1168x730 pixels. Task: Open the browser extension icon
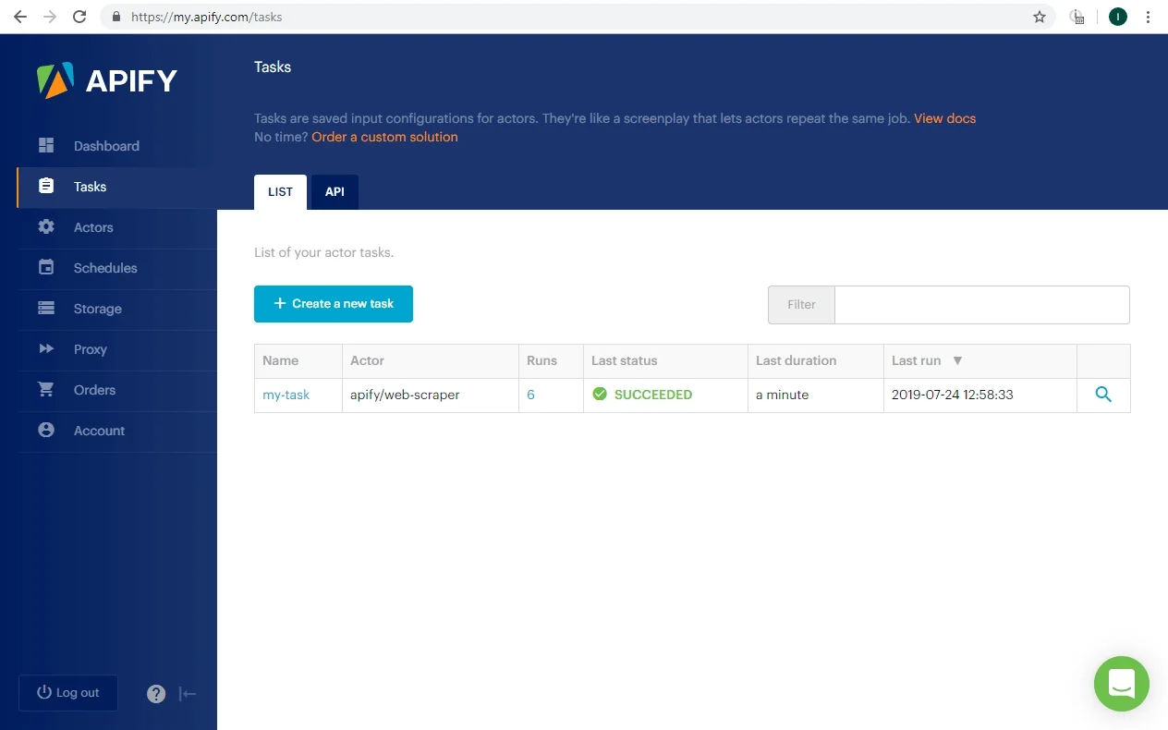coord(1077,17)
